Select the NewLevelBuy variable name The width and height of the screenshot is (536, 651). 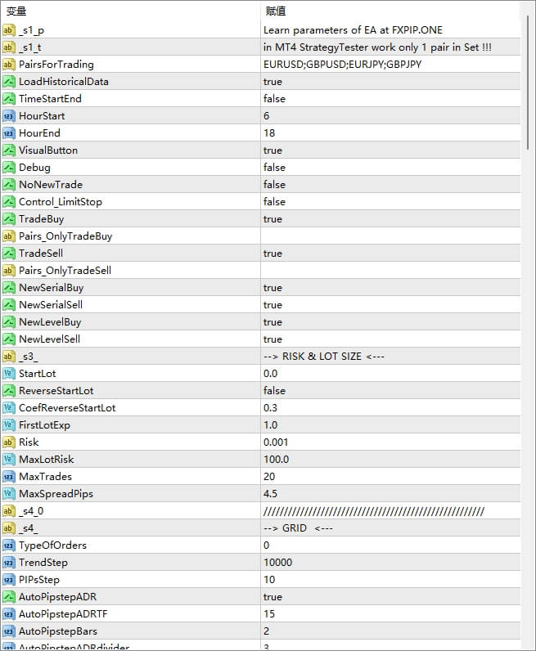tap(50, 322)
